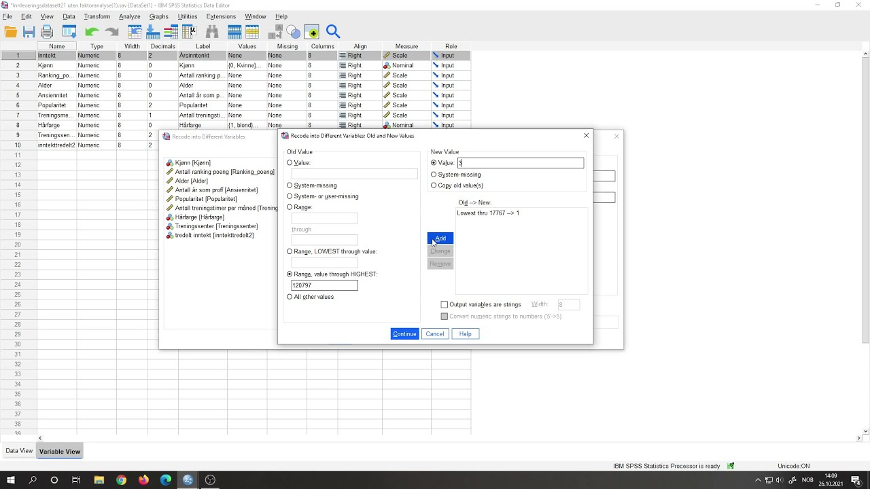Open the File menu
870x489 pixels.
[x=7, y=16]
